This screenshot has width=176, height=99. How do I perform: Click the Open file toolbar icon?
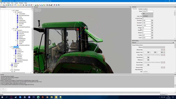coord(4,5)
